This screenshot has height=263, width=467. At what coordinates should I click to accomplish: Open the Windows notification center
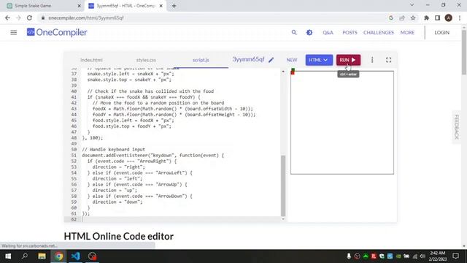[x=455, y=256]
